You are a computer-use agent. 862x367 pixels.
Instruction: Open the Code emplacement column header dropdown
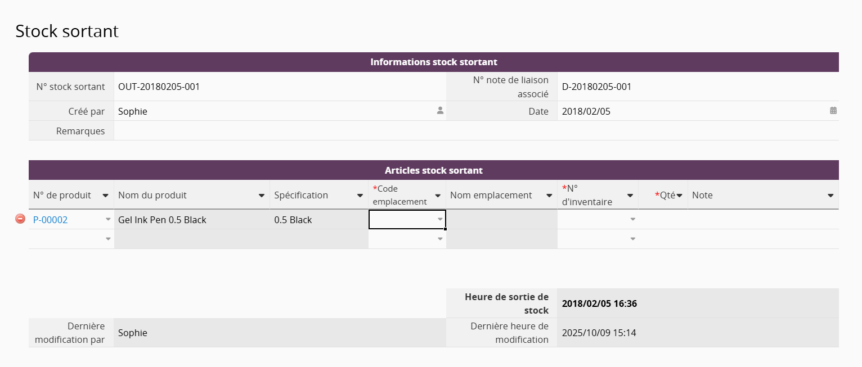point(437,196)
